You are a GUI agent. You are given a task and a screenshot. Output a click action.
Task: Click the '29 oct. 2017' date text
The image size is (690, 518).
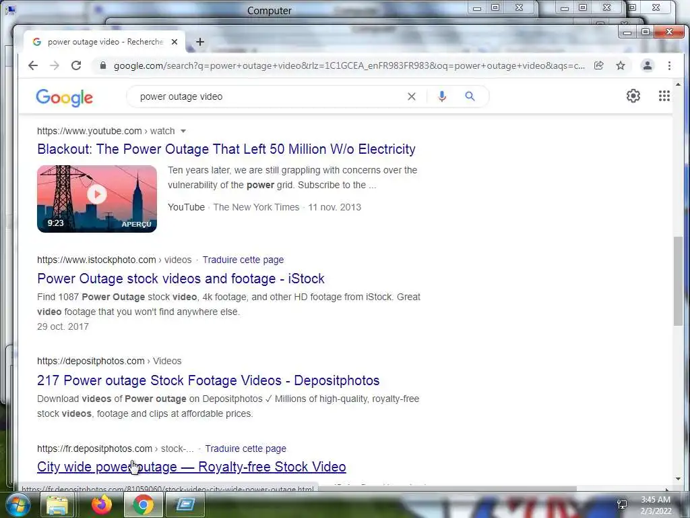click(x=63, y=327)
